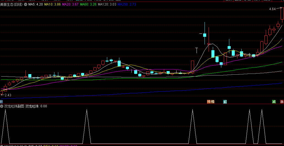The height and width of the screenshot is (146, 284).
Task: Click the 双龙吐珠副图 sub-chart title
Action: pos(14,106)
